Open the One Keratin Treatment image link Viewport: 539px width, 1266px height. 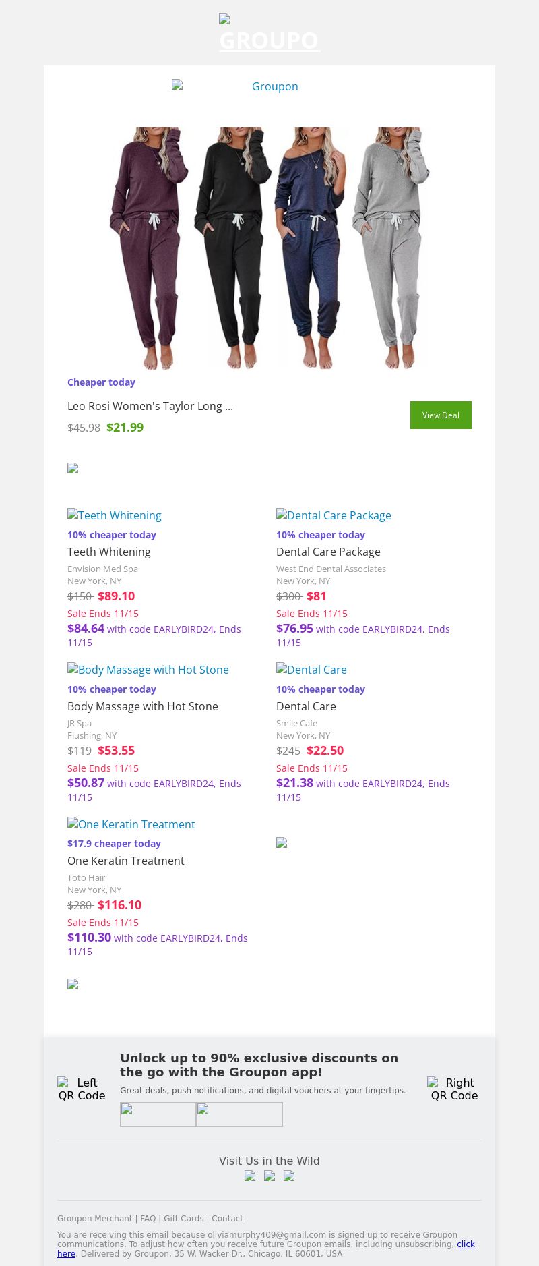click(131, 824)
